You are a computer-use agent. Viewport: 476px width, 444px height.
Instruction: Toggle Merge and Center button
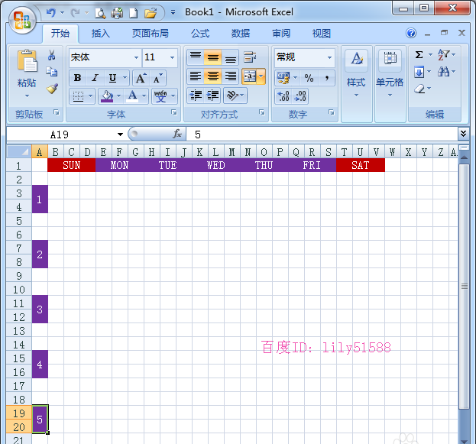coord(250,76)
